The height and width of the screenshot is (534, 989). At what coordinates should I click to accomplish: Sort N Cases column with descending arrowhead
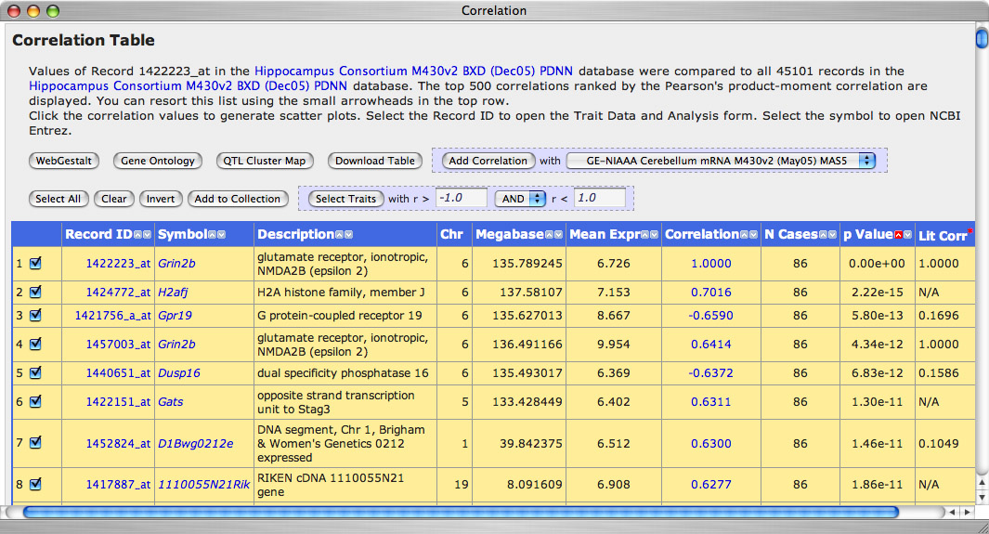tap(831, 235)
